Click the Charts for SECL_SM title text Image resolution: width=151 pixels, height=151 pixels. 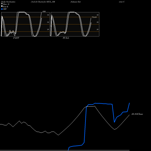tap(46, 2)
